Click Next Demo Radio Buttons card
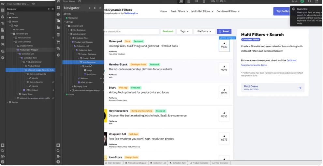This screenshot has height=166, width=323. tap(273, 88)
